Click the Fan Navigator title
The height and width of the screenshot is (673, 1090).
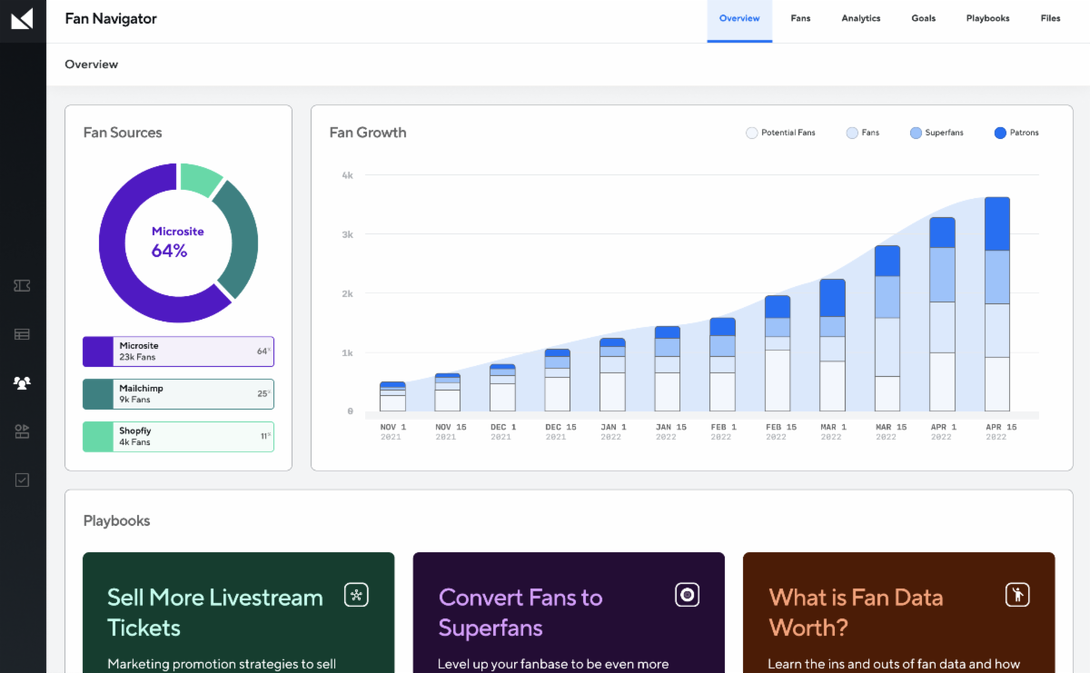(x=111, y=19)
